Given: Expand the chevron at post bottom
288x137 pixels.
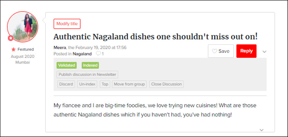Looking at the screenshot, I should point(262,130).
